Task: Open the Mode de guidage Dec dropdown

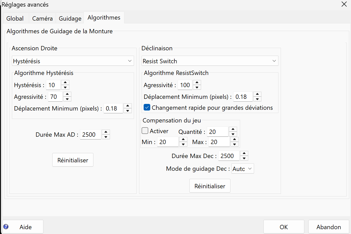Action: point(243,169)
